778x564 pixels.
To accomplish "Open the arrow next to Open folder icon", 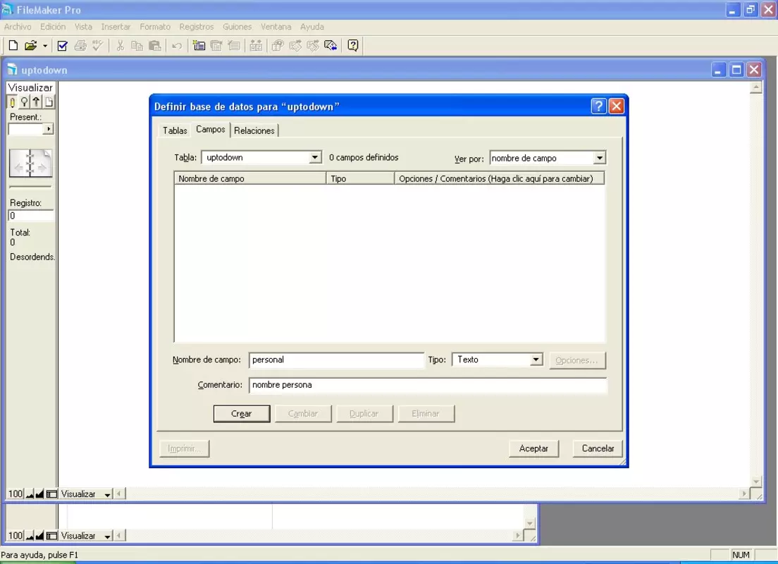I will (x=44, y=46).
